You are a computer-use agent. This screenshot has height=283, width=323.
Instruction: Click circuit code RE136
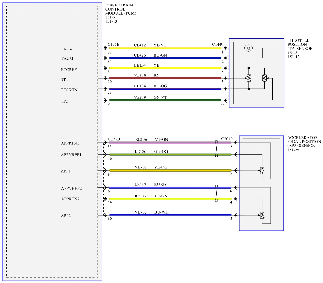(141, 139)
